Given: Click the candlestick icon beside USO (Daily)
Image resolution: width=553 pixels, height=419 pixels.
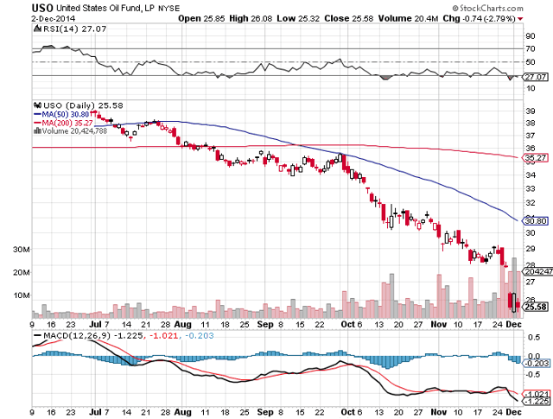Looking at the screenshot, I should [x=37, y=105].
